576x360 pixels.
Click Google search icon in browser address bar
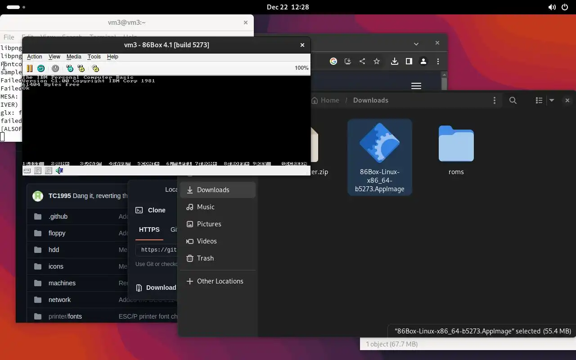(x=333, y=62)
